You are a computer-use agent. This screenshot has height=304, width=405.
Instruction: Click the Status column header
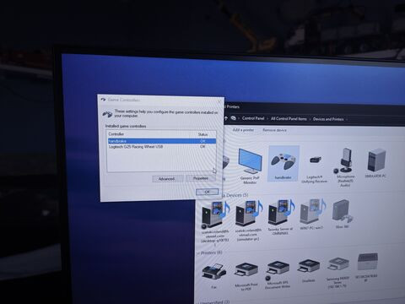click(x=202, y=134)
